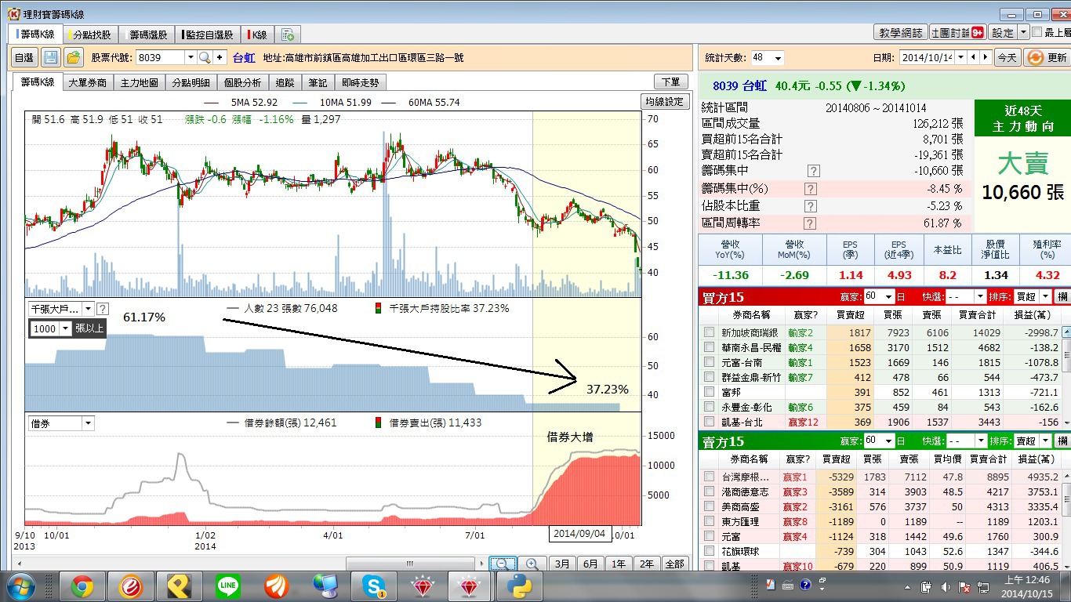Image resolution: width=1071 pixels, height=602 pixels.
Task: Open 買方15 贏家 60-day dropdown
Action: [888, 297]
